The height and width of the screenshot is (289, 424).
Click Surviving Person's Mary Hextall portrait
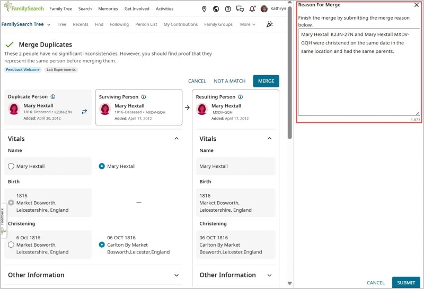105,109
